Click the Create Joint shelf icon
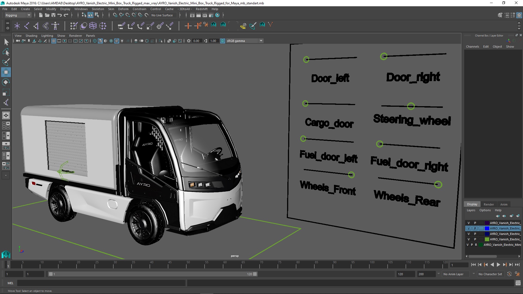 [27, 26]
